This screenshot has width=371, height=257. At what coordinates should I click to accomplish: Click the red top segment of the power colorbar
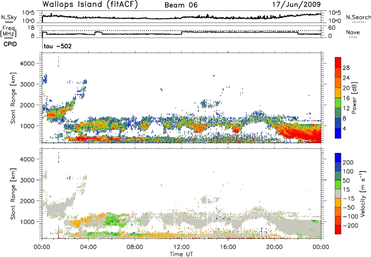tap(338, 62)
